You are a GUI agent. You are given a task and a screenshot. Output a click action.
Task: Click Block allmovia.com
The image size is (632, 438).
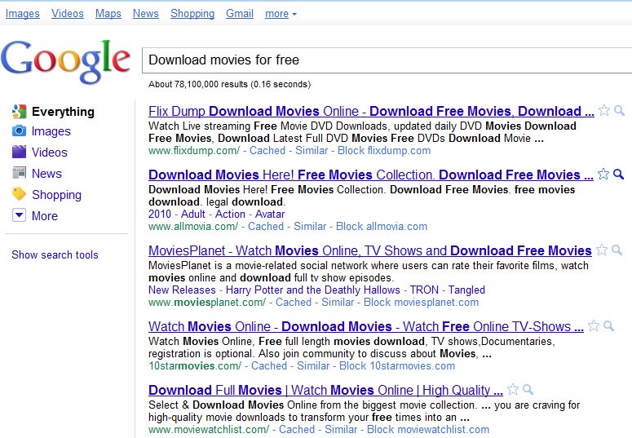coord(382,226)
